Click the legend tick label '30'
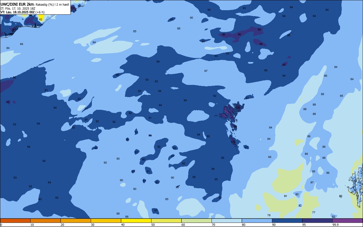 pyautogui.click(x=93, y=225)
